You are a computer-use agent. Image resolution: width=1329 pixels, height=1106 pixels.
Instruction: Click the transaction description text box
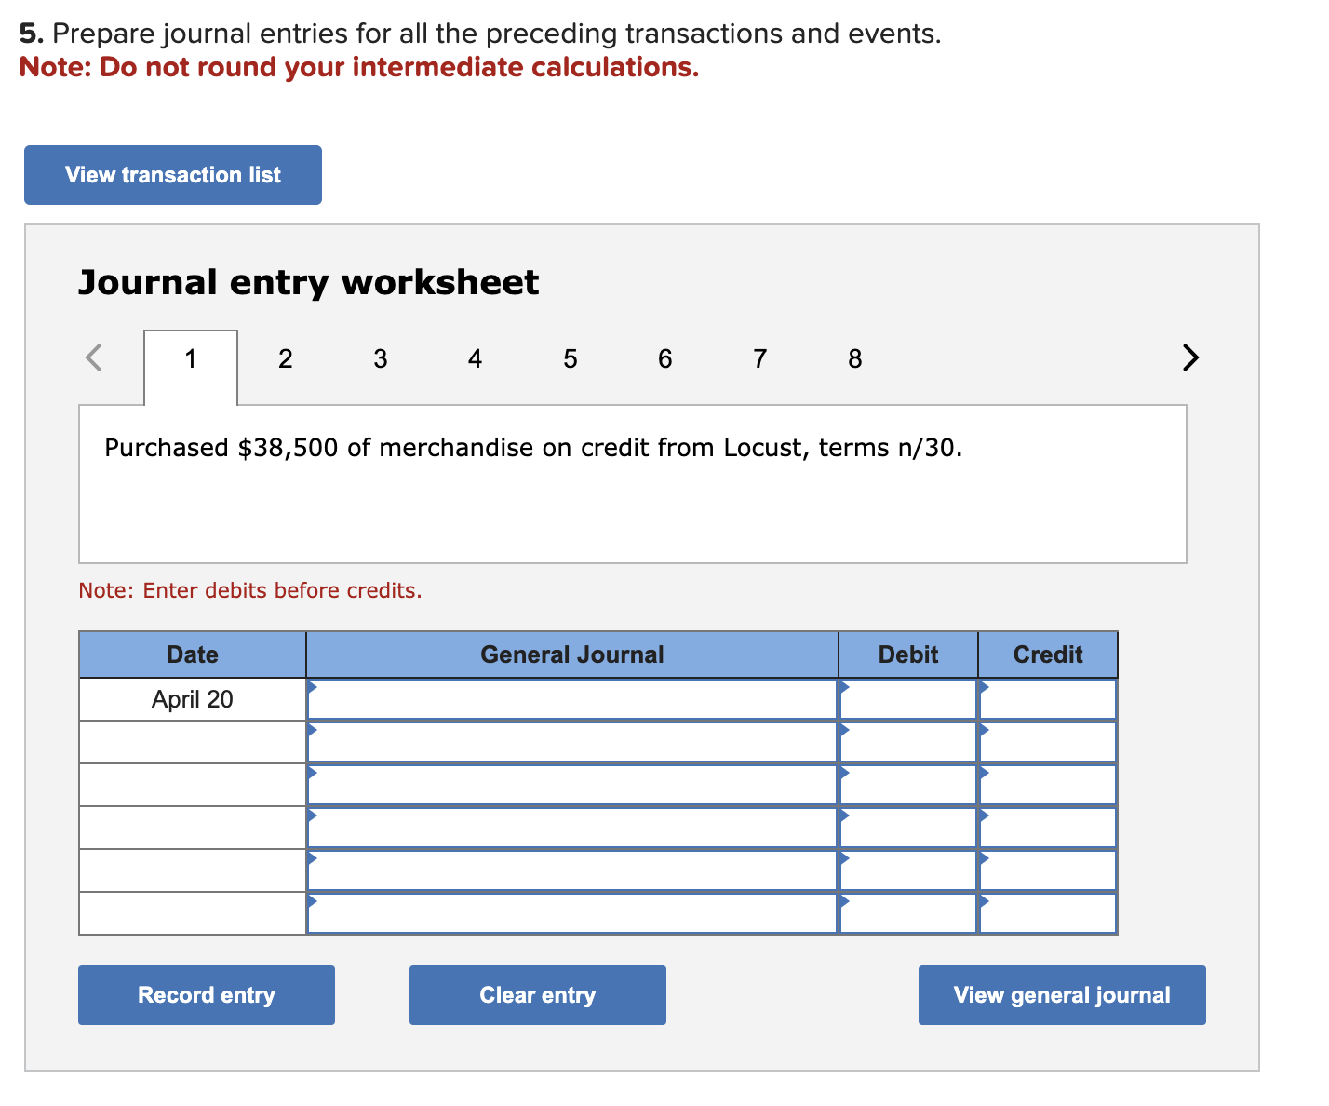[x=633, y=484]
